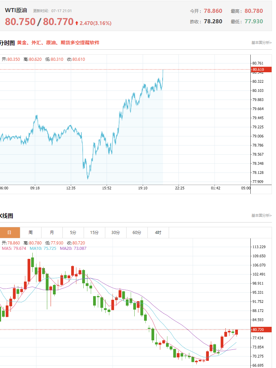Viewport: 276px width, 368px height.
Task: Click the WTI原油 title
Action: [x=16, y=10]
